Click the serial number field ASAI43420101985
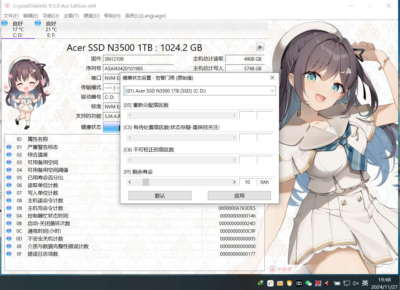 pyautogui.click(x=138, y=68)
